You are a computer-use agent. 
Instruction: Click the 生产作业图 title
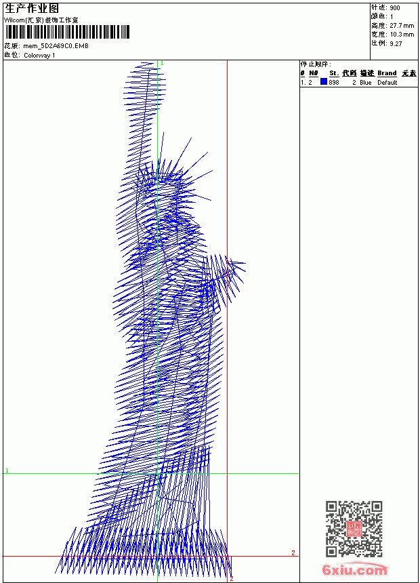click(x=32, y=9)
